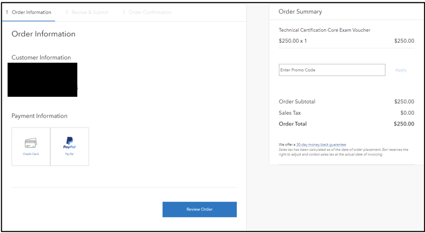Image resolution: width=425 pixels, height=233 pixels.
Task: Click the Order Subtotal row label
Action: click(x=297, y=102)
